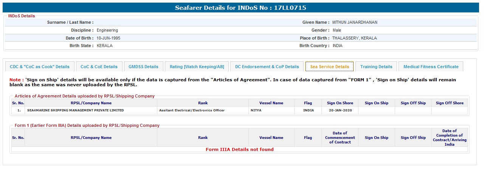This screenshot has width=487, height=169.
Task: Click the Sign Off Shore column header
Action: coord(450,103)
